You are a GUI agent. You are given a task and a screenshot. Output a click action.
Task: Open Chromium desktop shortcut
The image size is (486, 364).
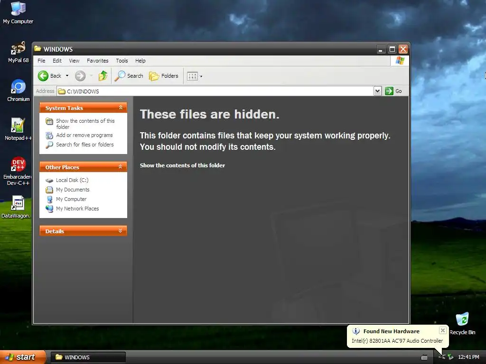tap(19, 91)
